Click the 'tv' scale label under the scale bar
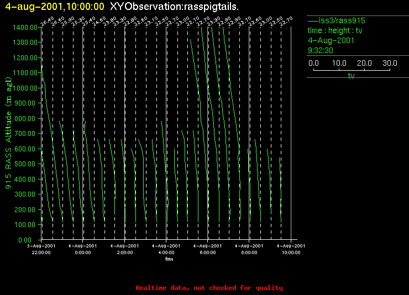This screenshot has width=409, height=295. tap(352, 76)
